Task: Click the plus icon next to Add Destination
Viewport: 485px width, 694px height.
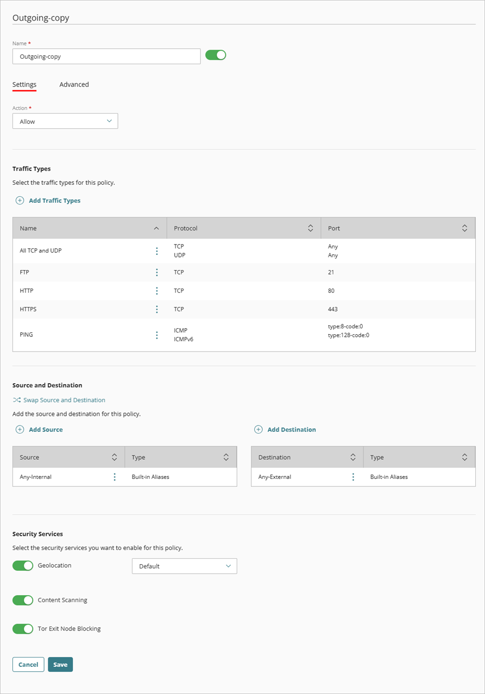Action: click(x=258, y=429)
